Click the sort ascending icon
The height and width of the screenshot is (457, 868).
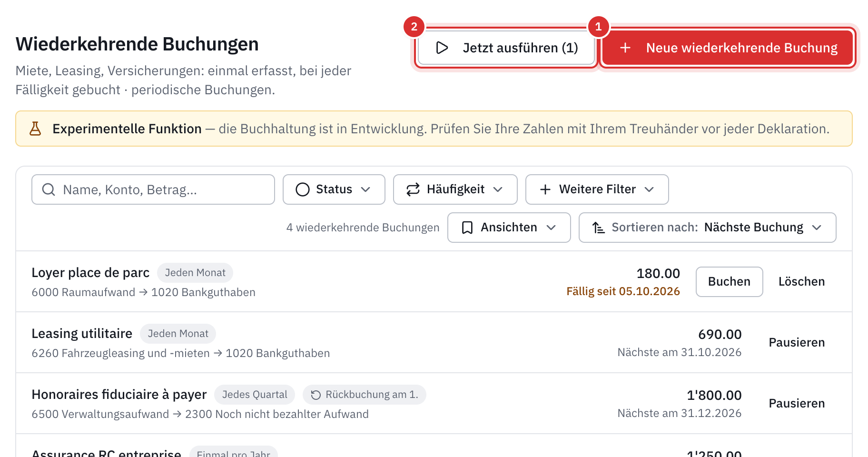pos(599,228)
